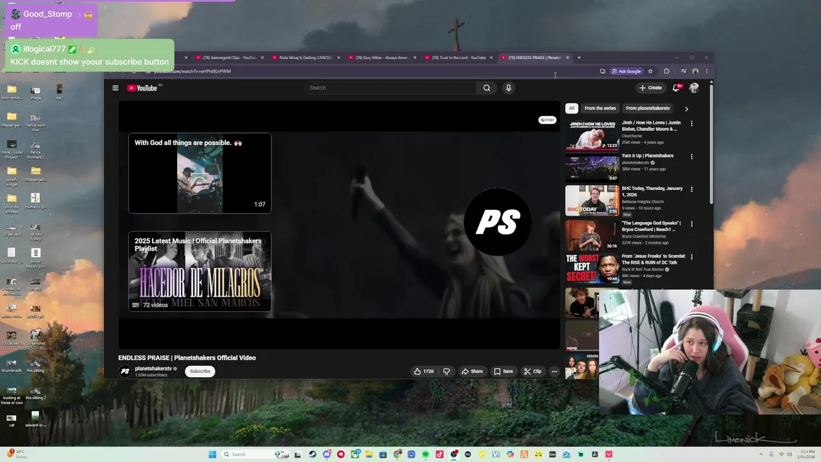Click the search magnifier button on YouTube
Image resolution: width=821 pixels, height=462 pixels.
click(x=487, y=88)
